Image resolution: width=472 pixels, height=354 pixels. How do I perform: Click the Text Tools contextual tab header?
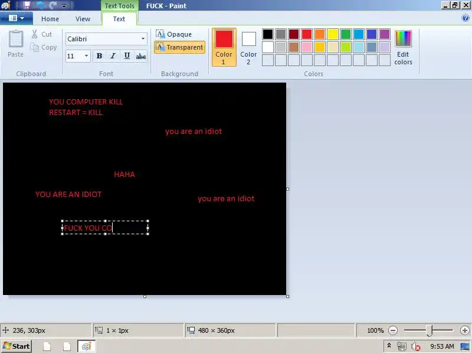(x=120, y=6)
